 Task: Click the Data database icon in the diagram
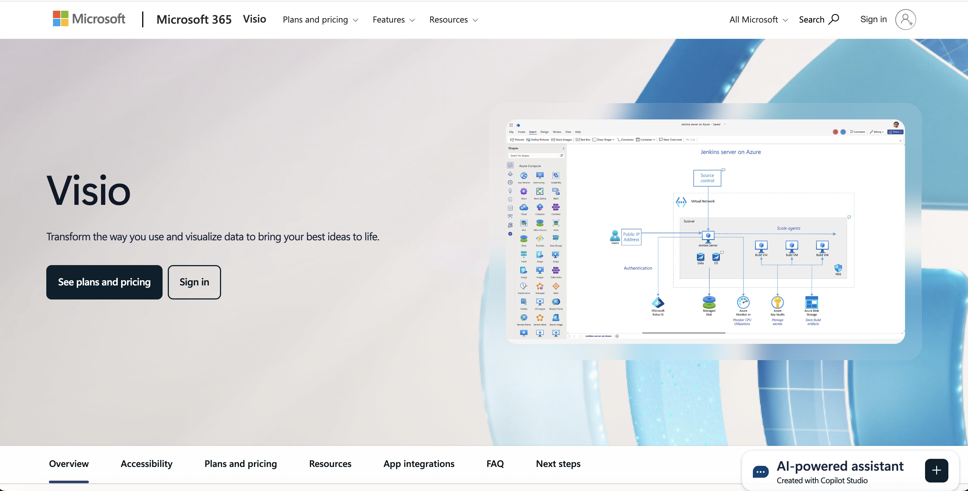[x=700, y=257]
